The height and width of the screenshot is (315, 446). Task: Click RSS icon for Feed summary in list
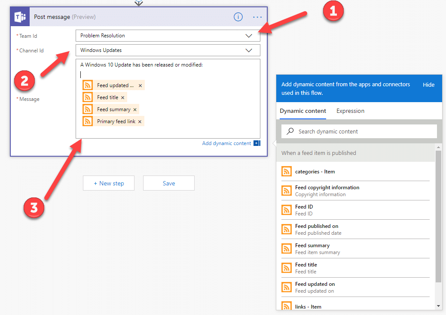tap(287, 248)
